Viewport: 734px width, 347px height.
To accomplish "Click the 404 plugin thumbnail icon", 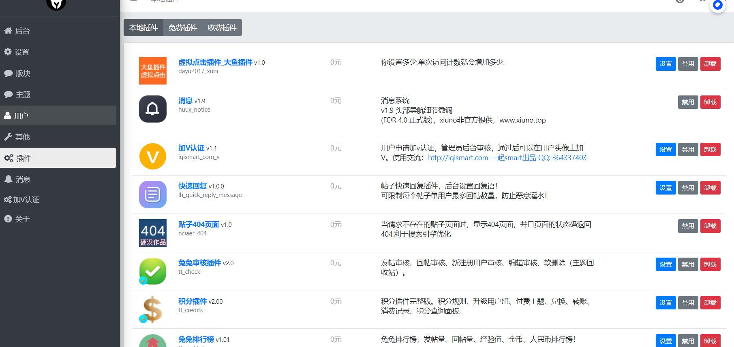I will [152, 233].
